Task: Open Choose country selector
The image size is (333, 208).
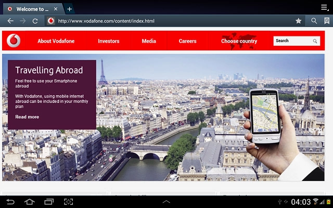Action: pos(239,41)
